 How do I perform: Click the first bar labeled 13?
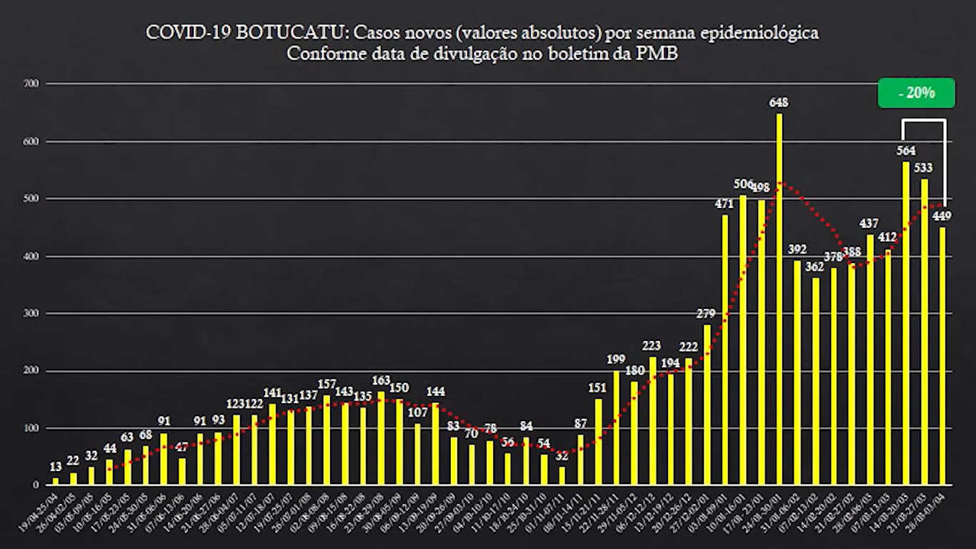(x=56, y=481)
